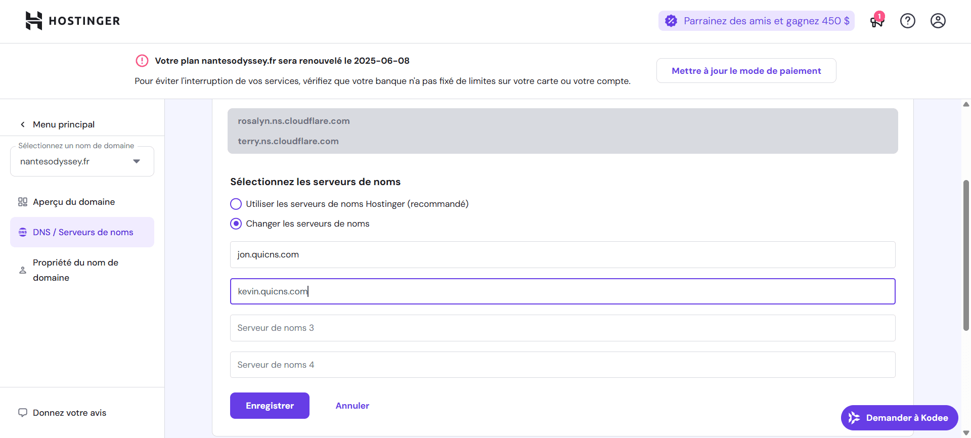This screenshot has height=438, width=971.
Task: Click the Aperçu du domaine grid icon
Action: coord(23,202)
